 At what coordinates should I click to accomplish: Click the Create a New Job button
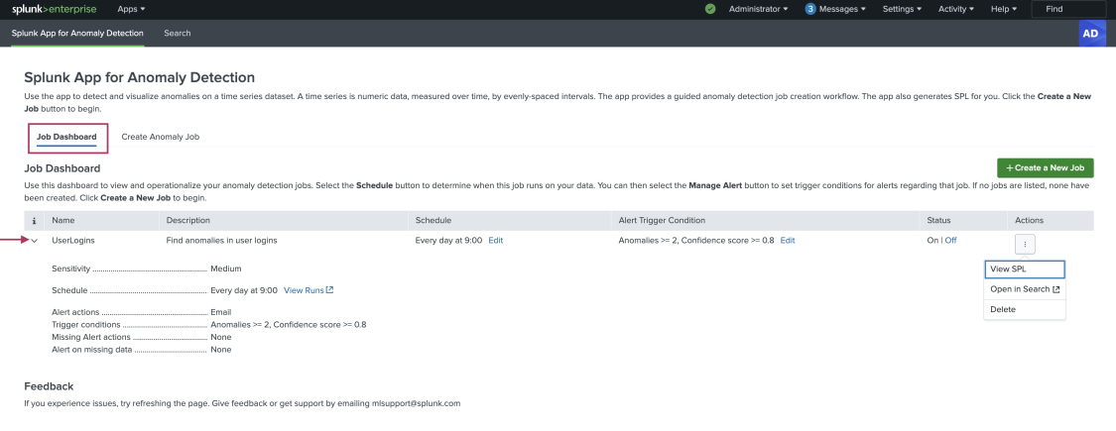1045,167
